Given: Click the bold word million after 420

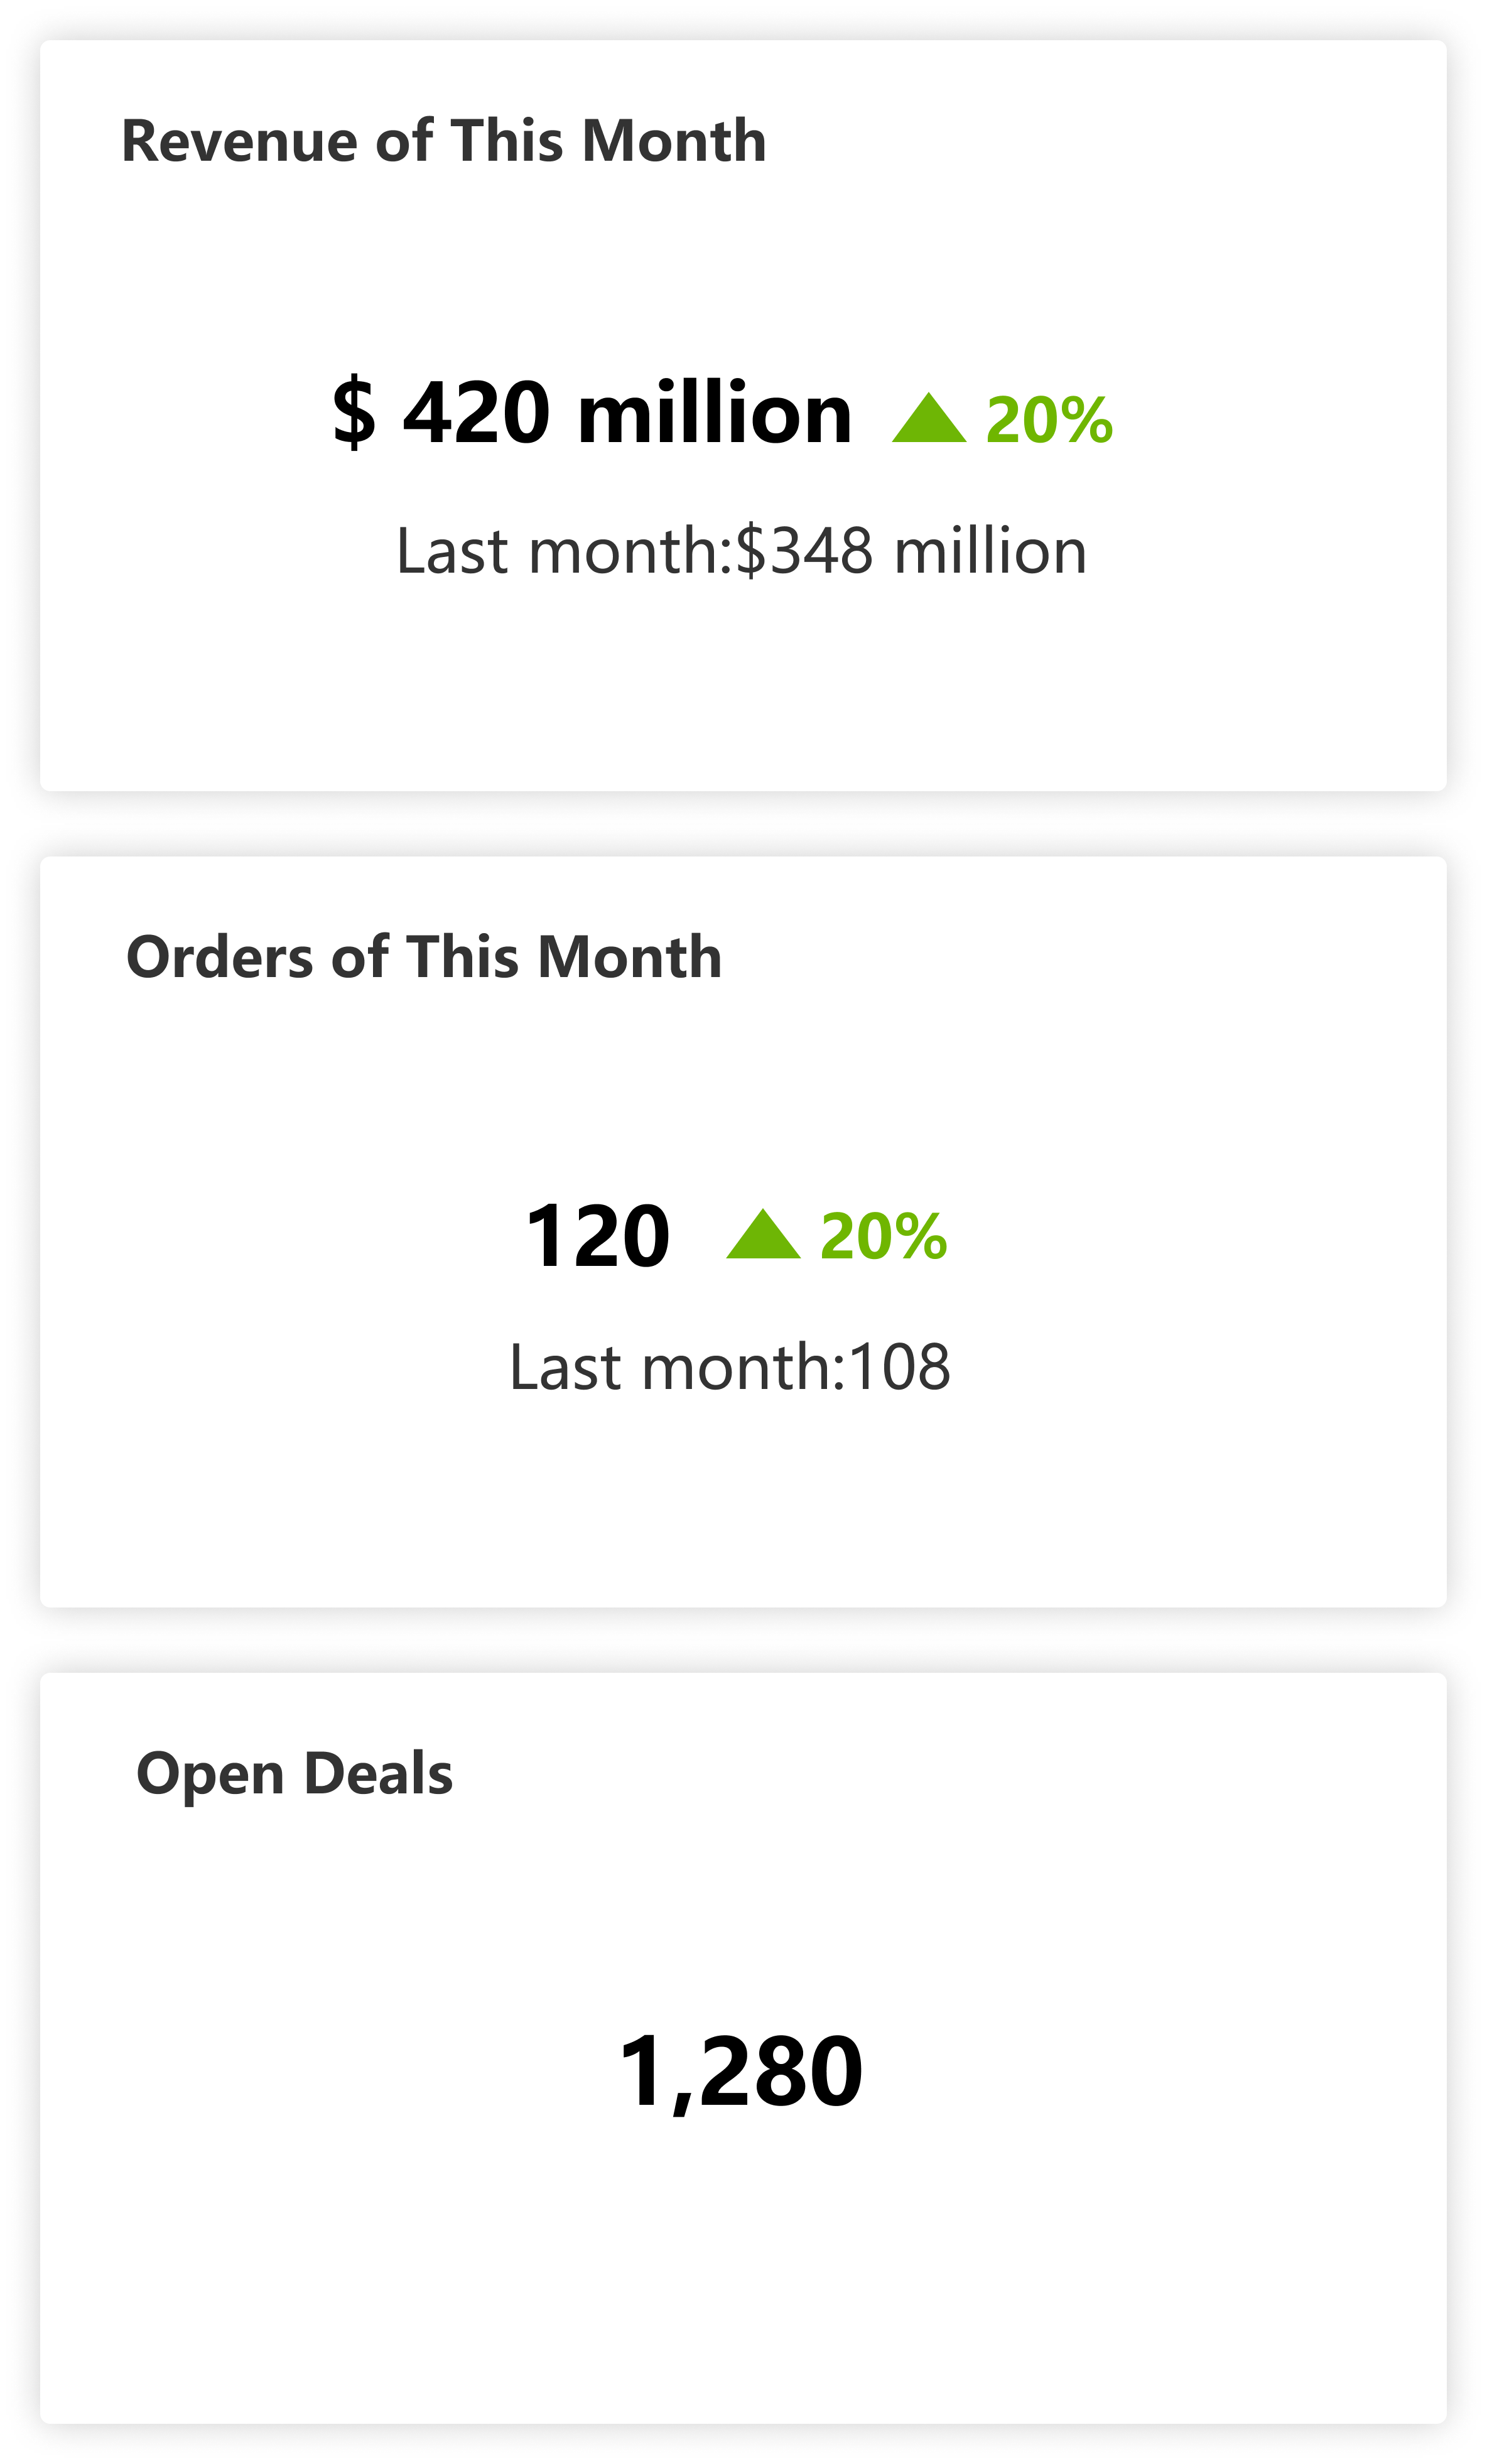Looking at the screenshot, I should (x=714, y=412).
